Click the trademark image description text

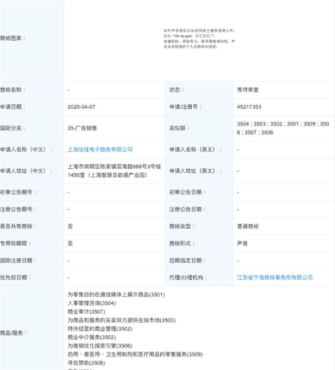(x=199, y=39)
